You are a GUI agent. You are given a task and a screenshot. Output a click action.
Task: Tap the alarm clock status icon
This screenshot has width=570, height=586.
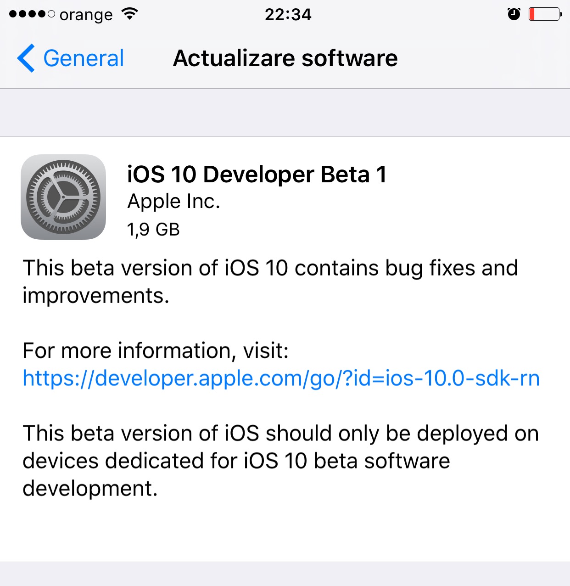click(x=514, y=14)
